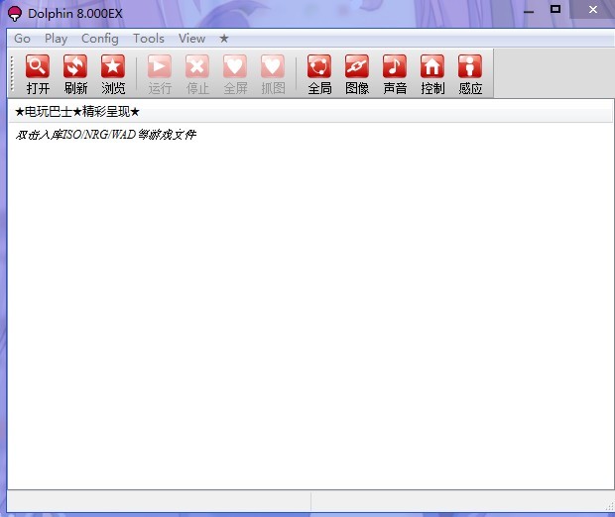Open the star ★ menu
The height and width of the screenshot is (517, 615).
tap(224, 39)
